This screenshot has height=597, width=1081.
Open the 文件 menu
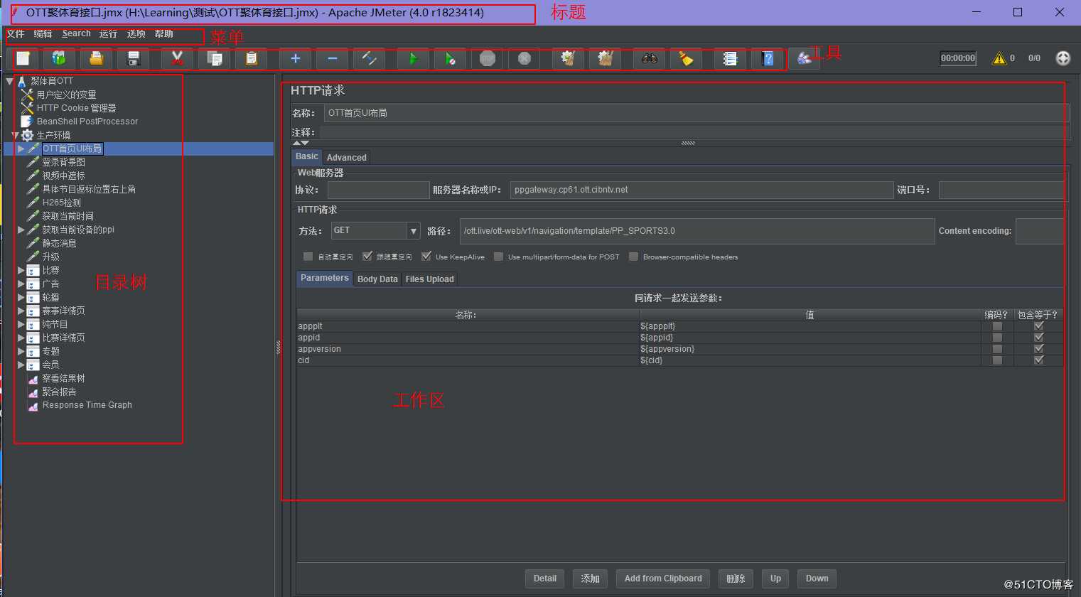click(16, 34)
